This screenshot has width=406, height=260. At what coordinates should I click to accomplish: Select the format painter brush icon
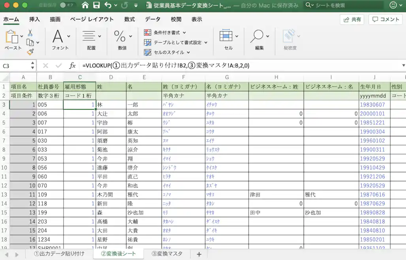30,51
